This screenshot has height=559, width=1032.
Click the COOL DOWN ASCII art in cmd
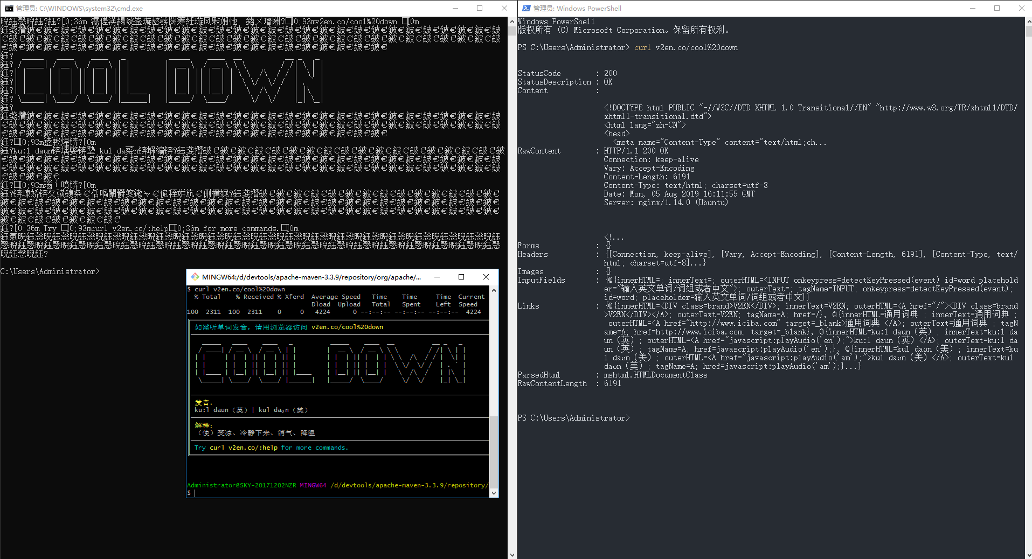pyautogui.click(x=170, y=81)
